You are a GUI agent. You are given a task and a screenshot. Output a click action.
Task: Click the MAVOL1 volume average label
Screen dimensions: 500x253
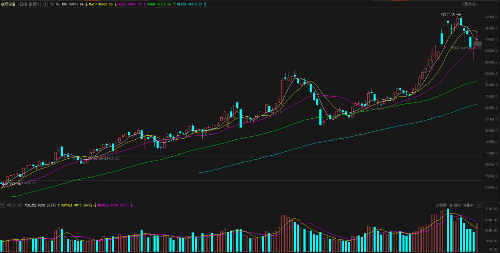[x=77, y=206]
